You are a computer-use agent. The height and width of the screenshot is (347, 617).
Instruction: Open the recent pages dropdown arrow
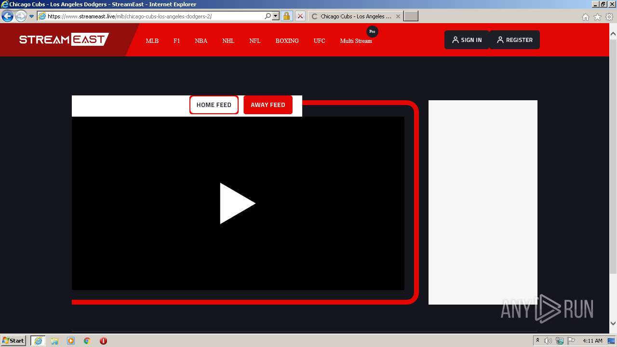32,16
